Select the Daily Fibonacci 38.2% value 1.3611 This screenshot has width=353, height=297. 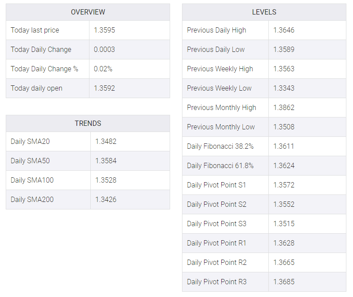click(284, 146)
